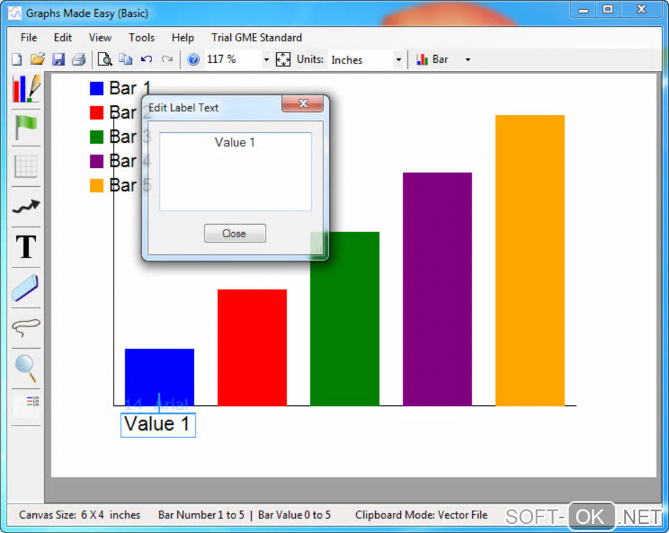Select the wavy arrow line tool
669x533 pixels.
pos(26,207)
